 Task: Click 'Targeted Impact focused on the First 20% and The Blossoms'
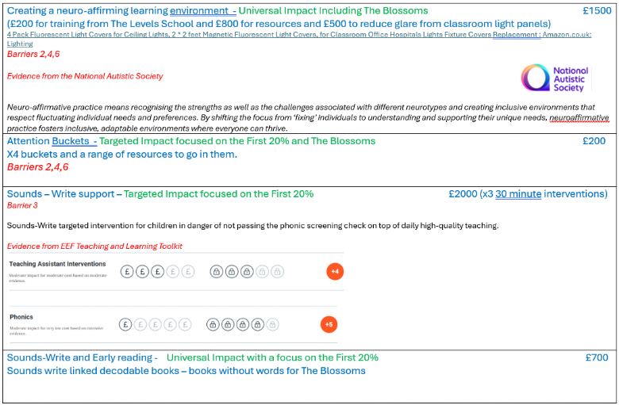(236, 141)
